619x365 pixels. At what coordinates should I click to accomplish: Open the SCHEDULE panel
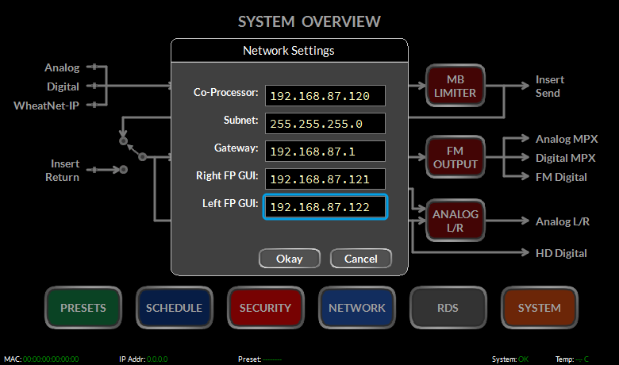(174, 307)
